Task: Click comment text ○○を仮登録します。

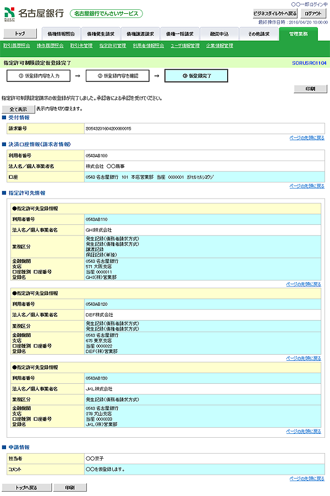Action: point(106,469)
